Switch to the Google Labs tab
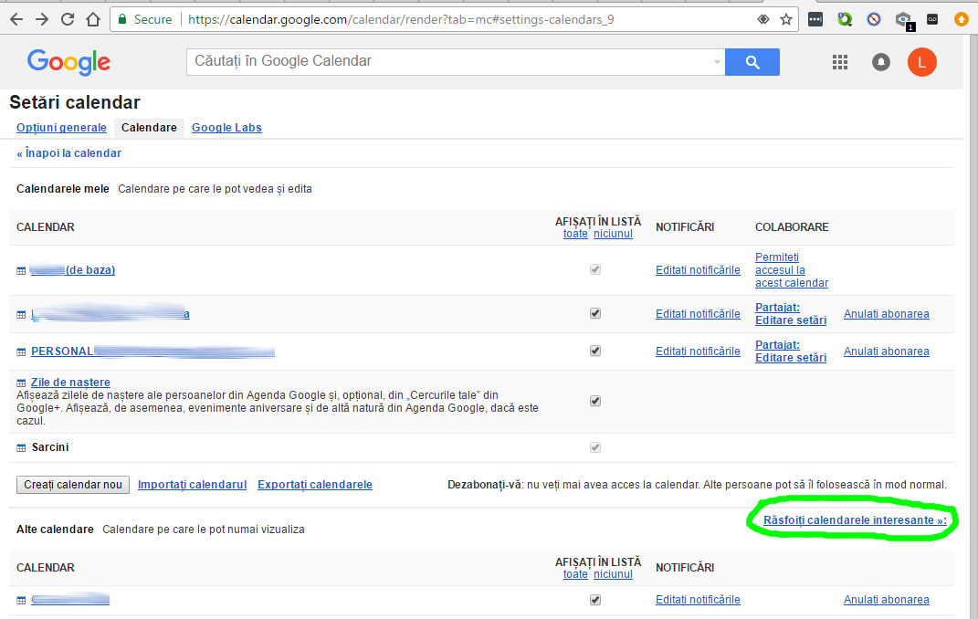The height and width of the screenshot is (619, 978). (x=226, y=128)
